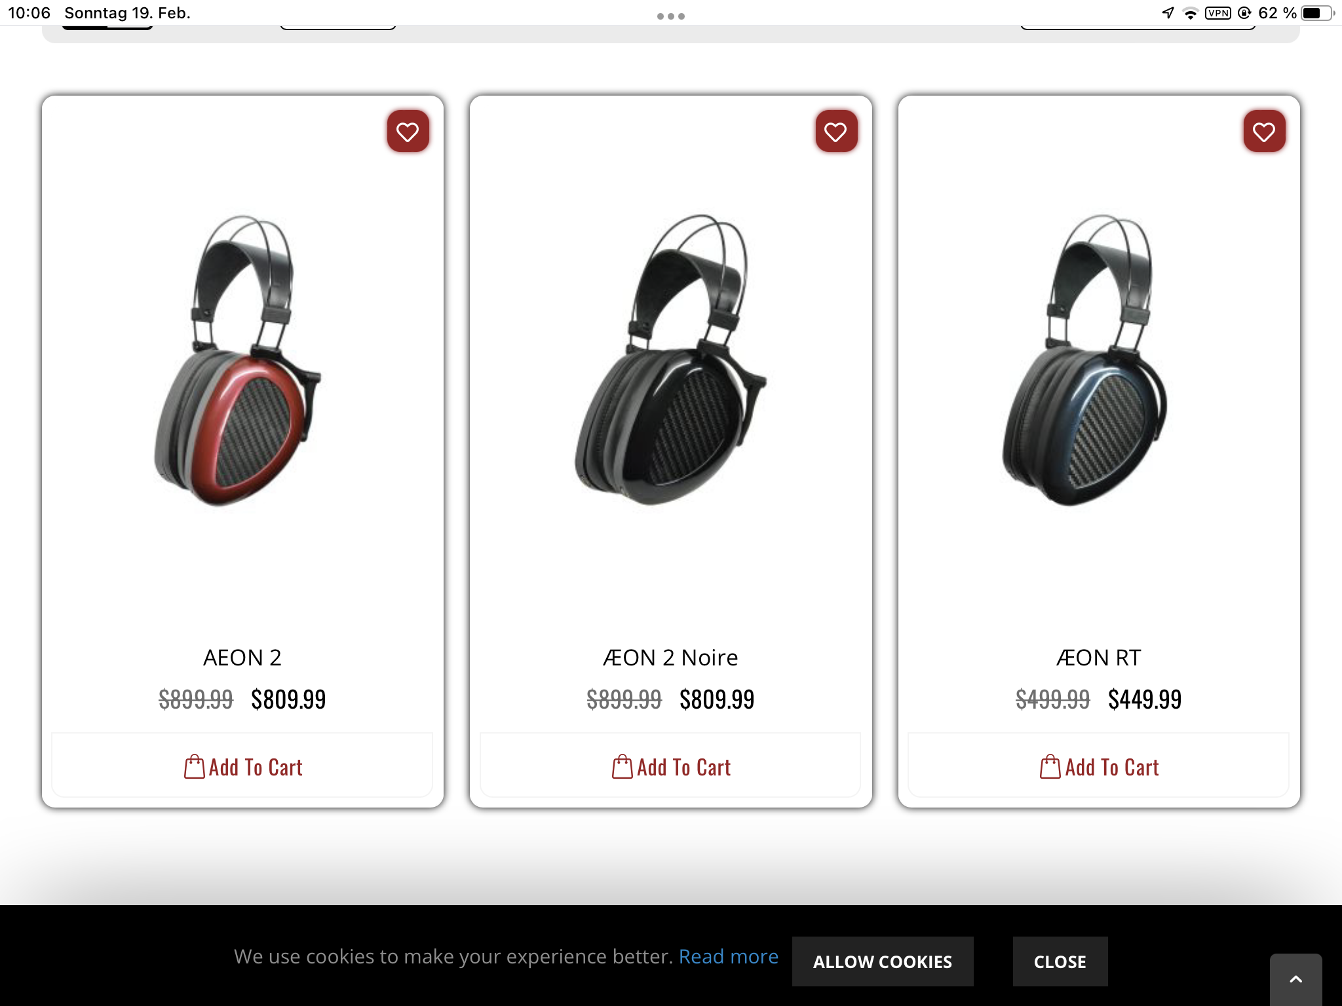Add AEON 2 to wishlist via heart icon

tap(408, 132)
